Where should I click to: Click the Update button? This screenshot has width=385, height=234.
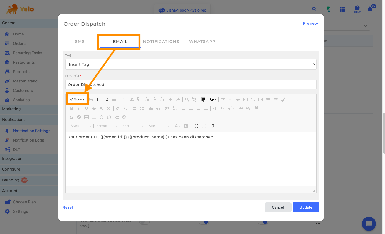pyautogui.click(x=306, y=207)
